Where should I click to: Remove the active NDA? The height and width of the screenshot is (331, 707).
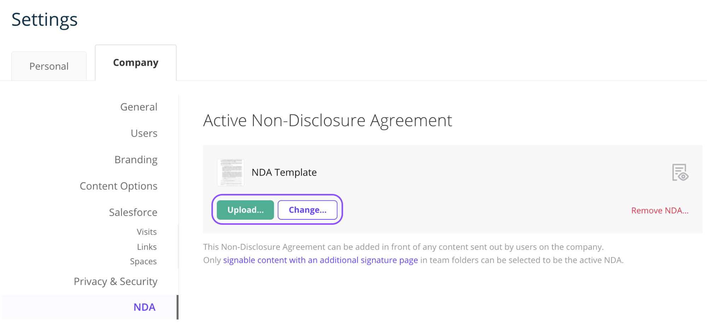point(660,211)
